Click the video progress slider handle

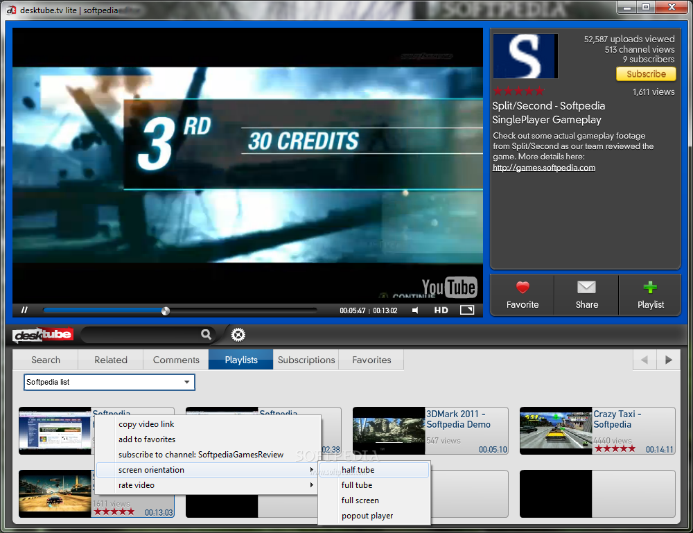[x=166, y=311]
